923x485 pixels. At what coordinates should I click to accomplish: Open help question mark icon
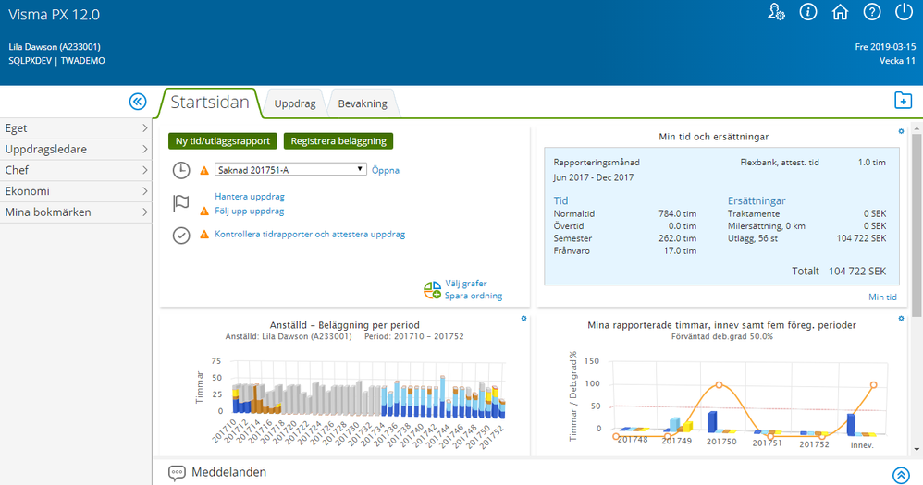[872, 12]
